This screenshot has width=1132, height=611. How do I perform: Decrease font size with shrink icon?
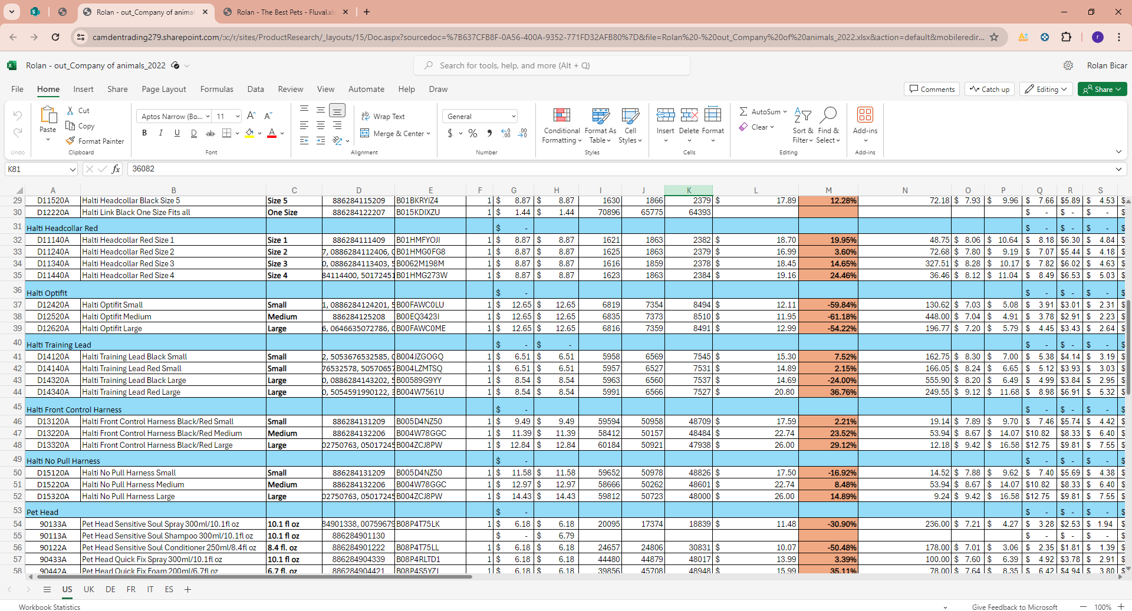point(268,116)
